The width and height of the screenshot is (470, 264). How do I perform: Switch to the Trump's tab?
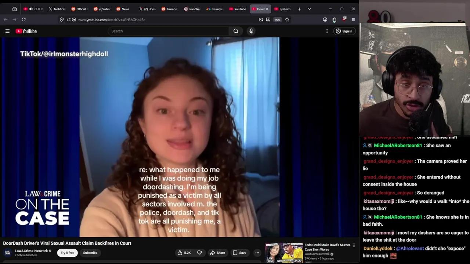(x=215, y=9)
